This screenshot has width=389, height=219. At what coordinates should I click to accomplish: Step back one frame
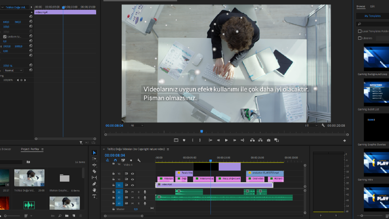(218, 140)
